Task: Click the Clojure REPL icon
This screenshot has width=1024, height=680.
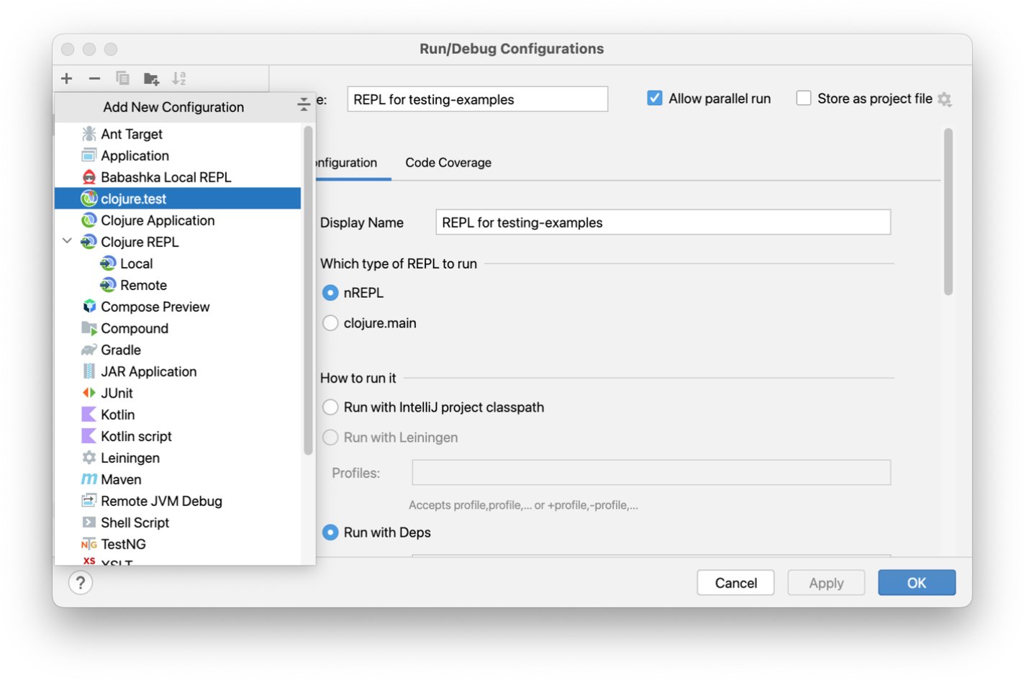Action: 89,242
